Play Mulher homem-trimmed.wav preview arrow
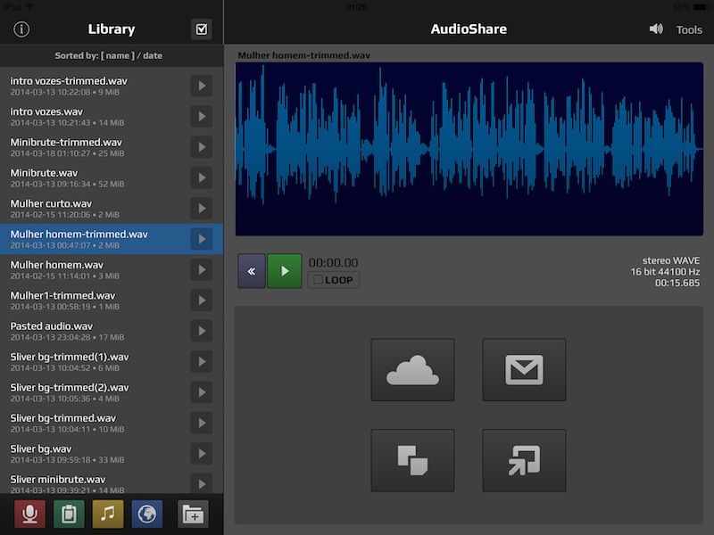The image size is (714, 535). [202, 239]
